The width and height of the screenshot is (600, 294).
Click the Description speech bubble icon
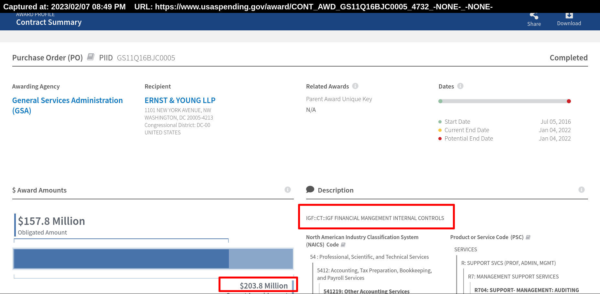click(310, 189)
